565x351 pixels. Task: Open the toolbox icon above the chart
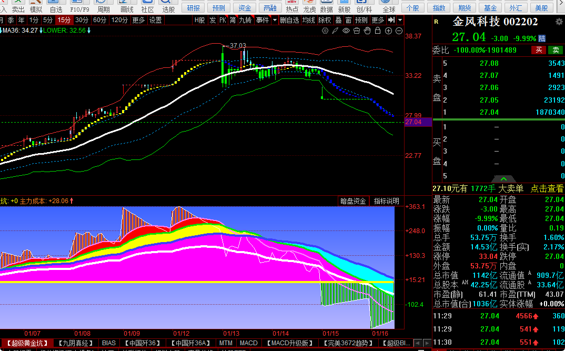coord(357,31)
